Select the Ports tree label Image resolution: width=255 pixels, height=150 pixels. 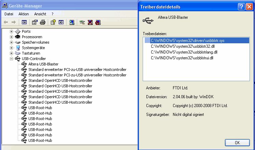(26, 31)
